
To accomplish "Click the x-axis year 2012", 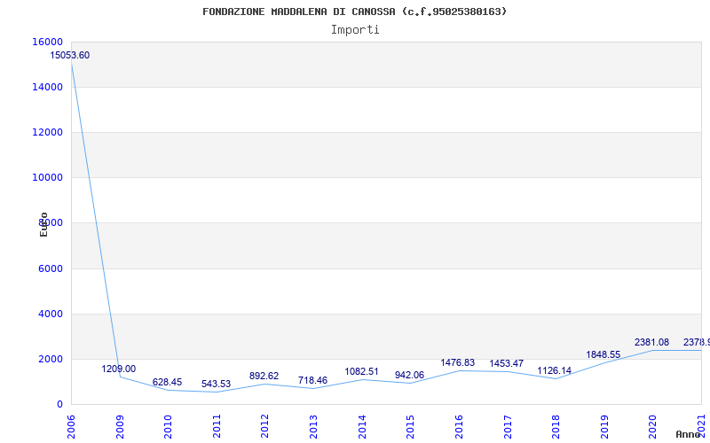I will (x=264, y=426).
